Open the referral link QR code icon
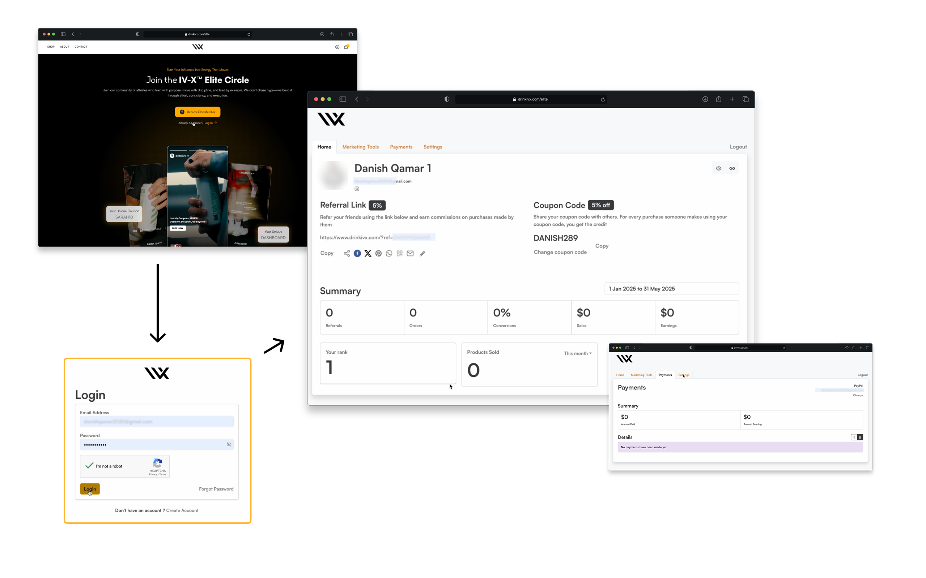926x578 pixels. pyautogui.click(x=399, y=254)
